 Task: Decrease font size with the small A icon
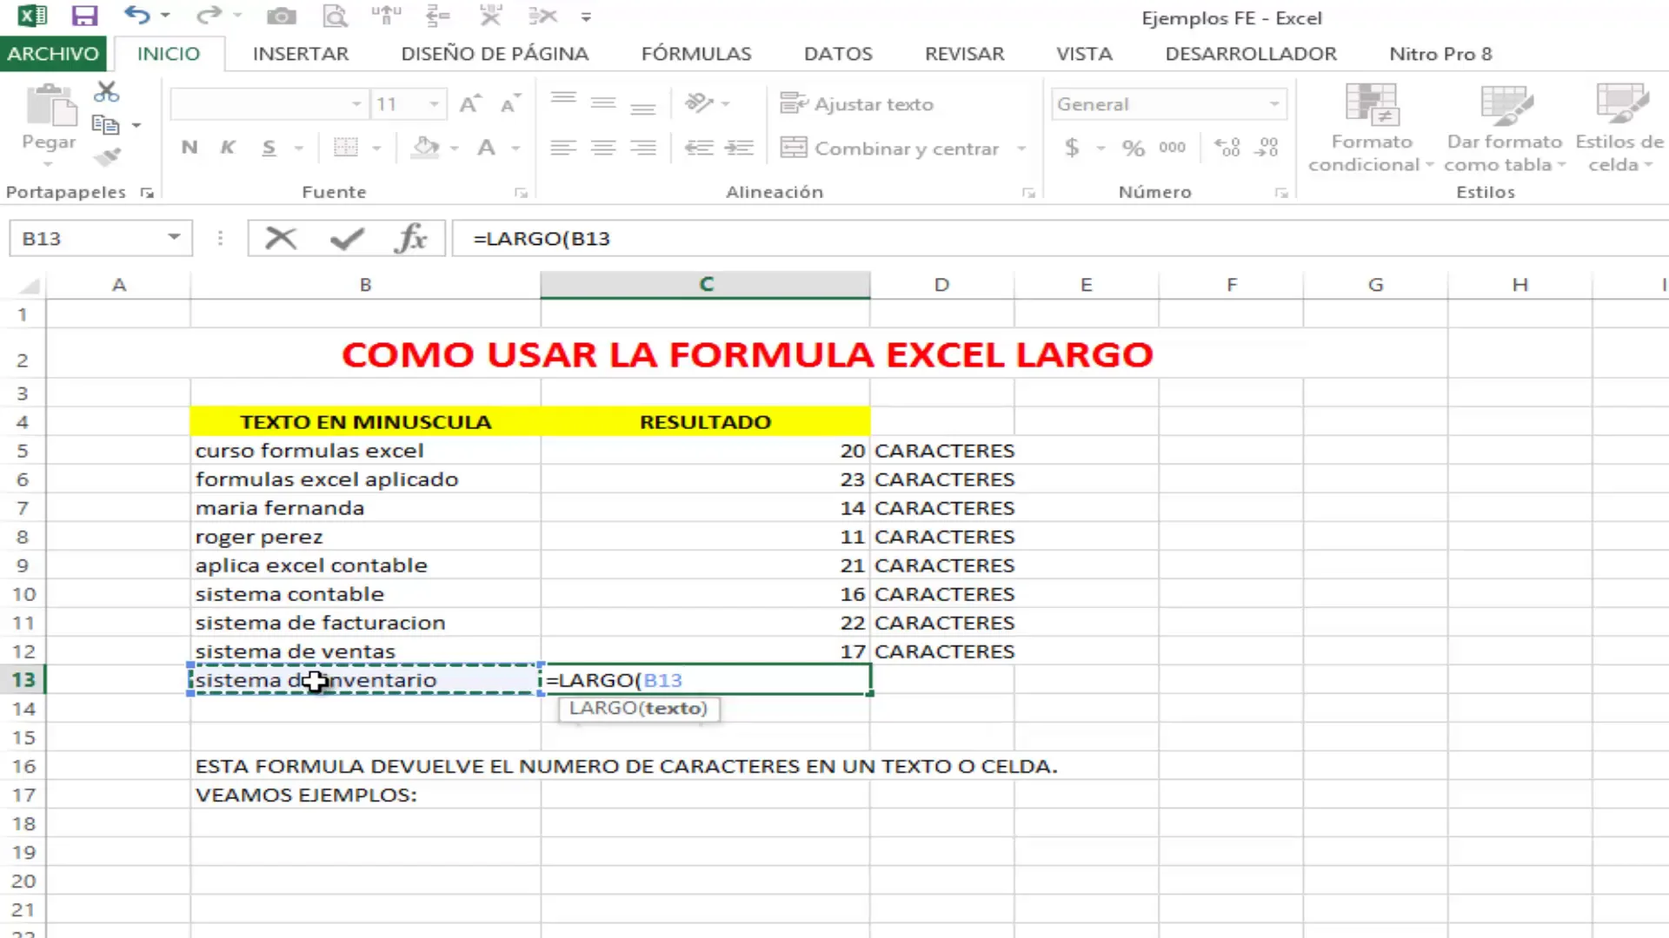click(510, 104)
